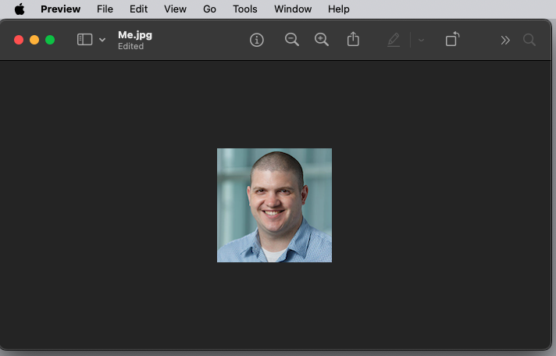Open the Tools menu
Screen dimensions: 556x356
tap(244, 9)
